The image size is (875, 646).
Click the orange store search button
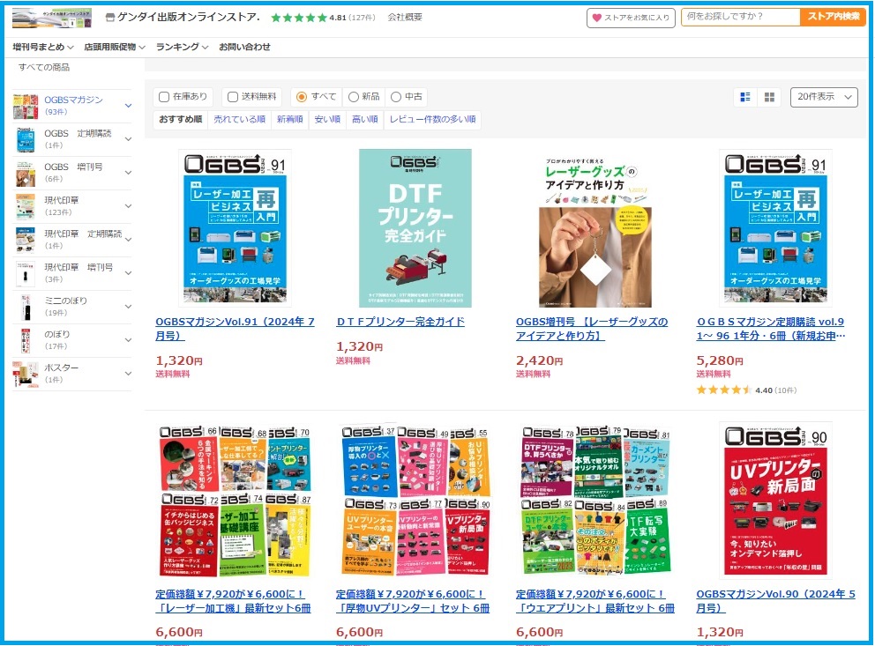pos(834,17)
